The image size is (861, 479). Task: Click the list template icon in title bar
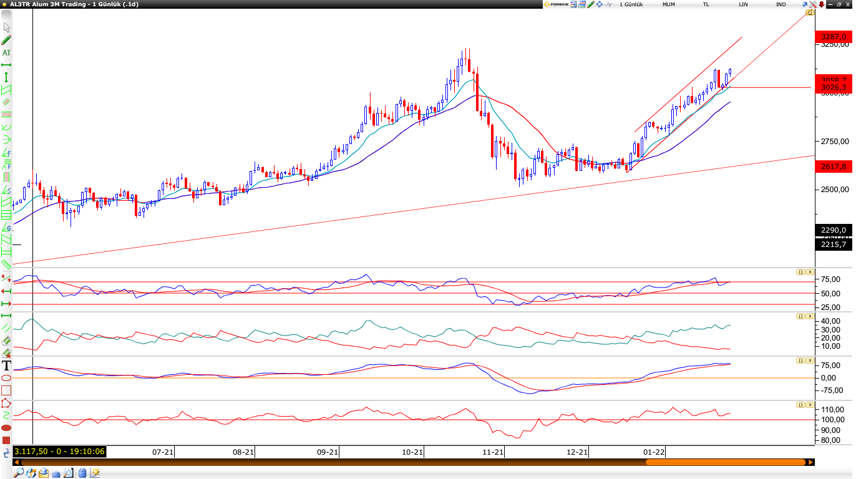pyautogui.click(x=573, y=4)
